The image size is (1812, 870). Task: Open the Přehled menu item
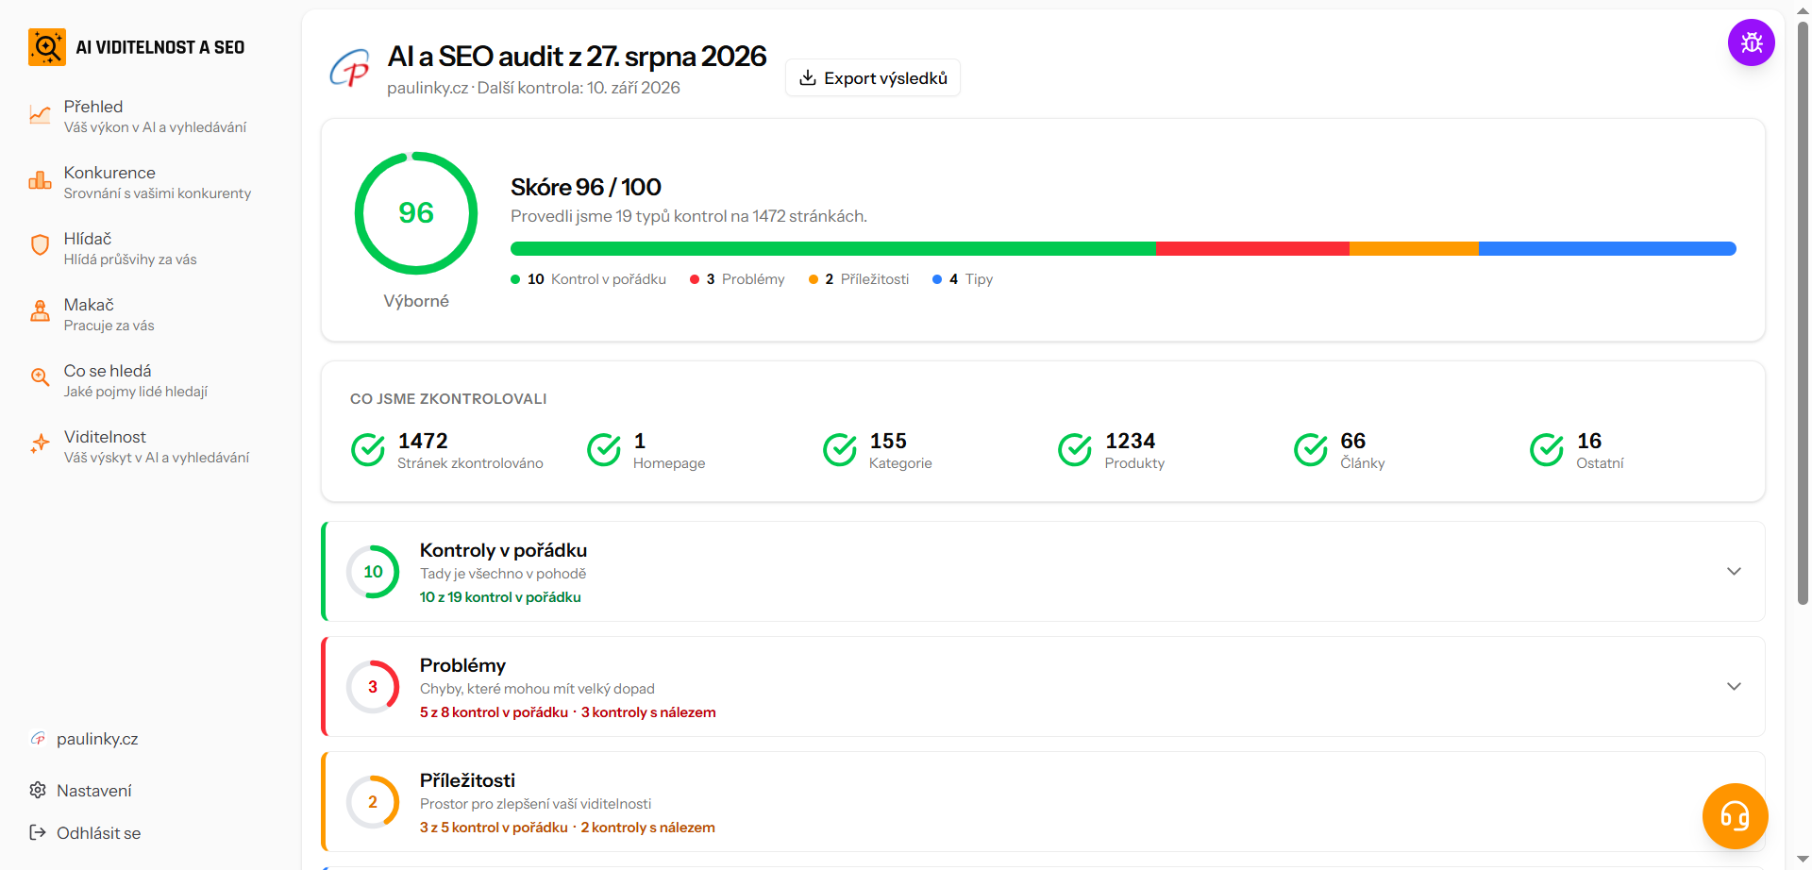[151, 116]
